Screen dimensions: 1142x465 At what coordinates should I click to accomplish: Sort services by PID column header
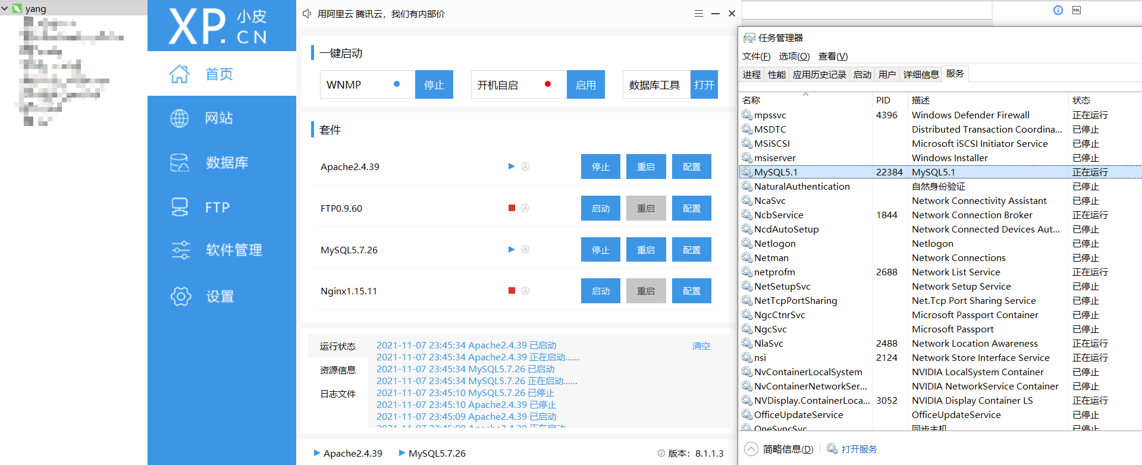[x=890, y=100]
